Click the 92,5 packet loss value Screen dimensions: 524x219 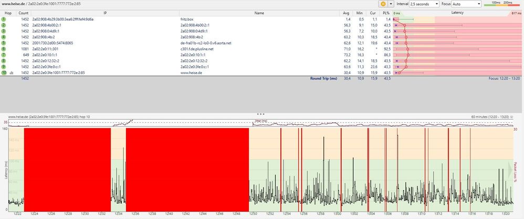(x=387, y=49)
